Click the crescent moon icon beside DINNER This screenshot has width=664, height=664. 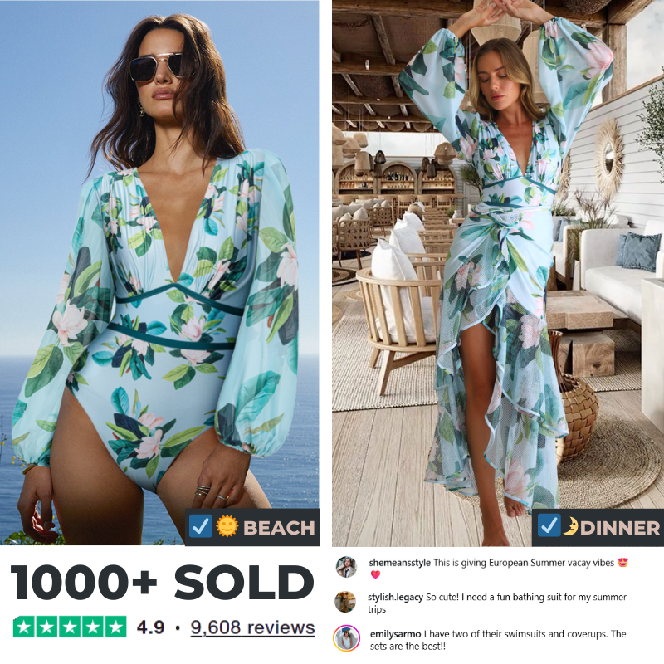pyautogui.click(x=570, y=525)
